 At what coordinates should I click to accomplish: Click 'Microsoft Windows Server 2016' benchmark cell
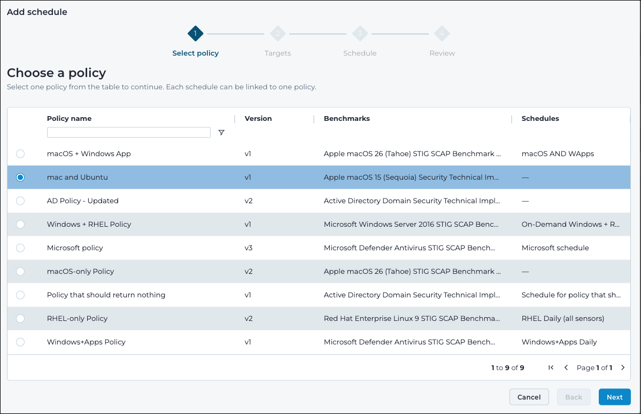(x=411, y=224)
